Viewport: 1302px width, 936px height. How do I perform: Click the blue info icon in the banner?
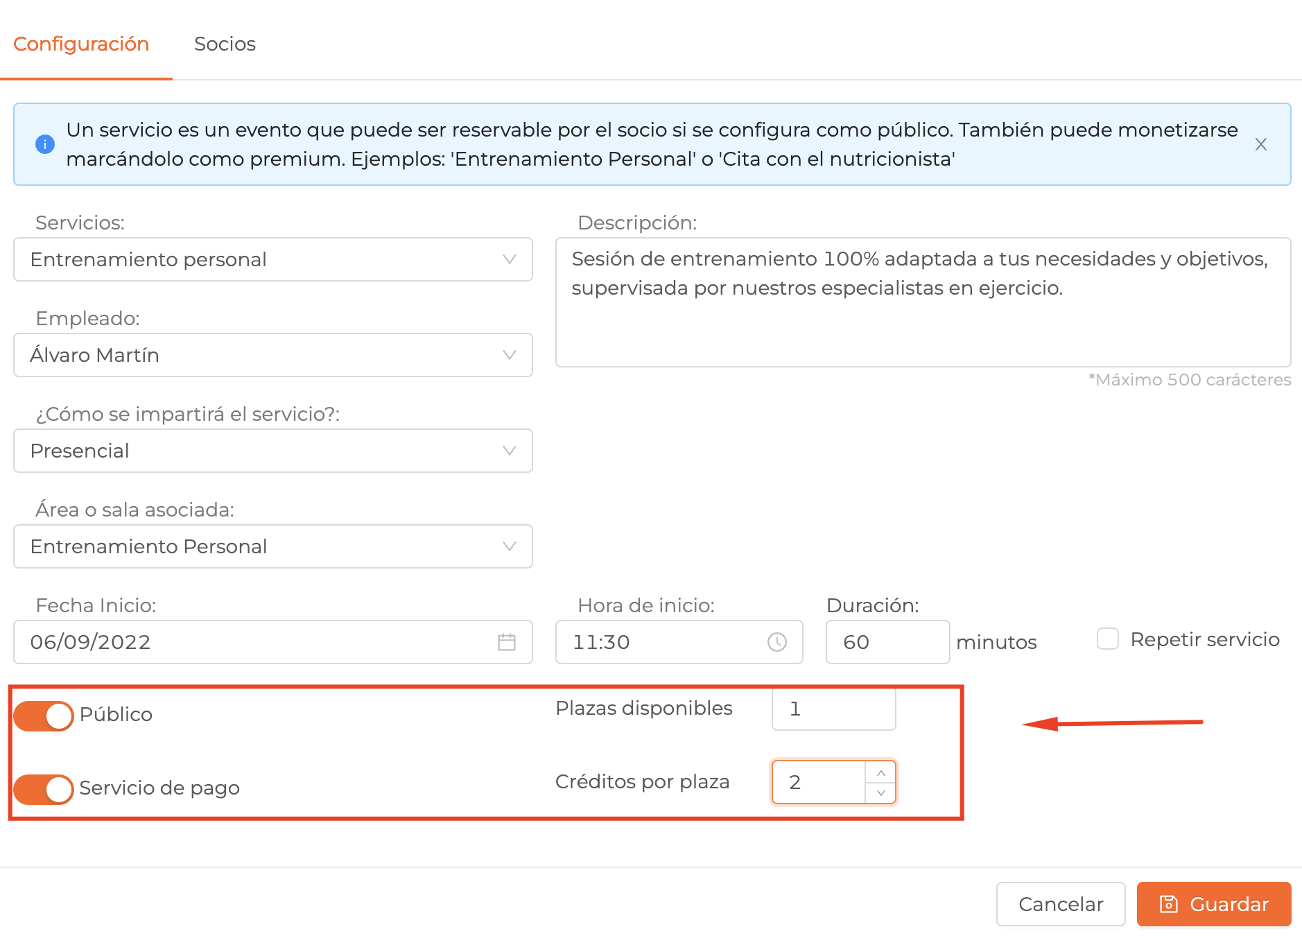pyautogui.click(x=45, y=144)
